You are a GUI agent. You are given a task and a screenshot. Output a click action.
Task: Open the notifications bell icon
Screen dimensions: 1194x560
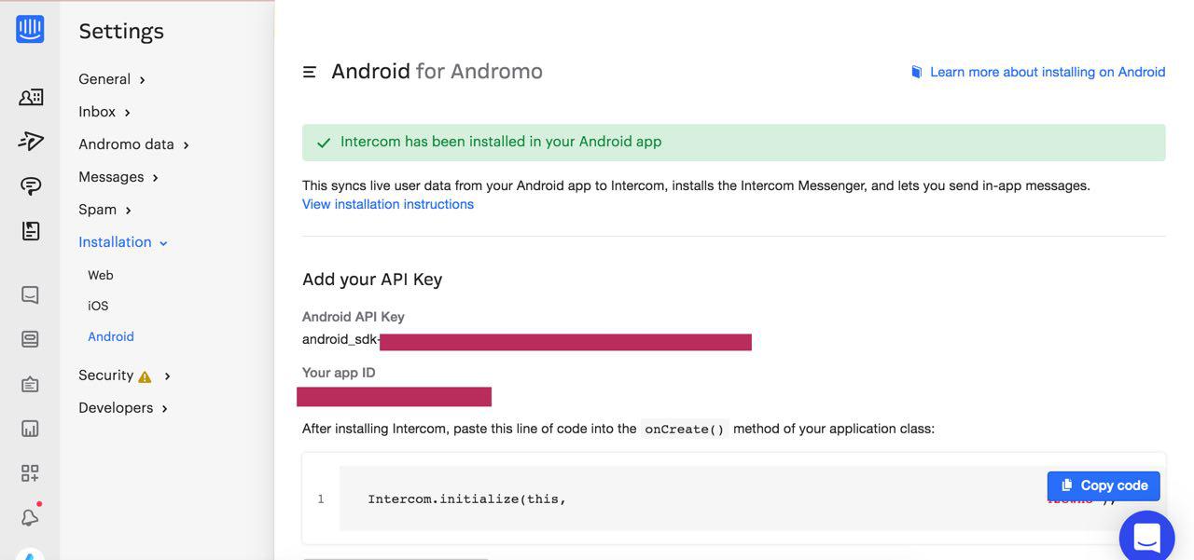[x=30, y=518]
